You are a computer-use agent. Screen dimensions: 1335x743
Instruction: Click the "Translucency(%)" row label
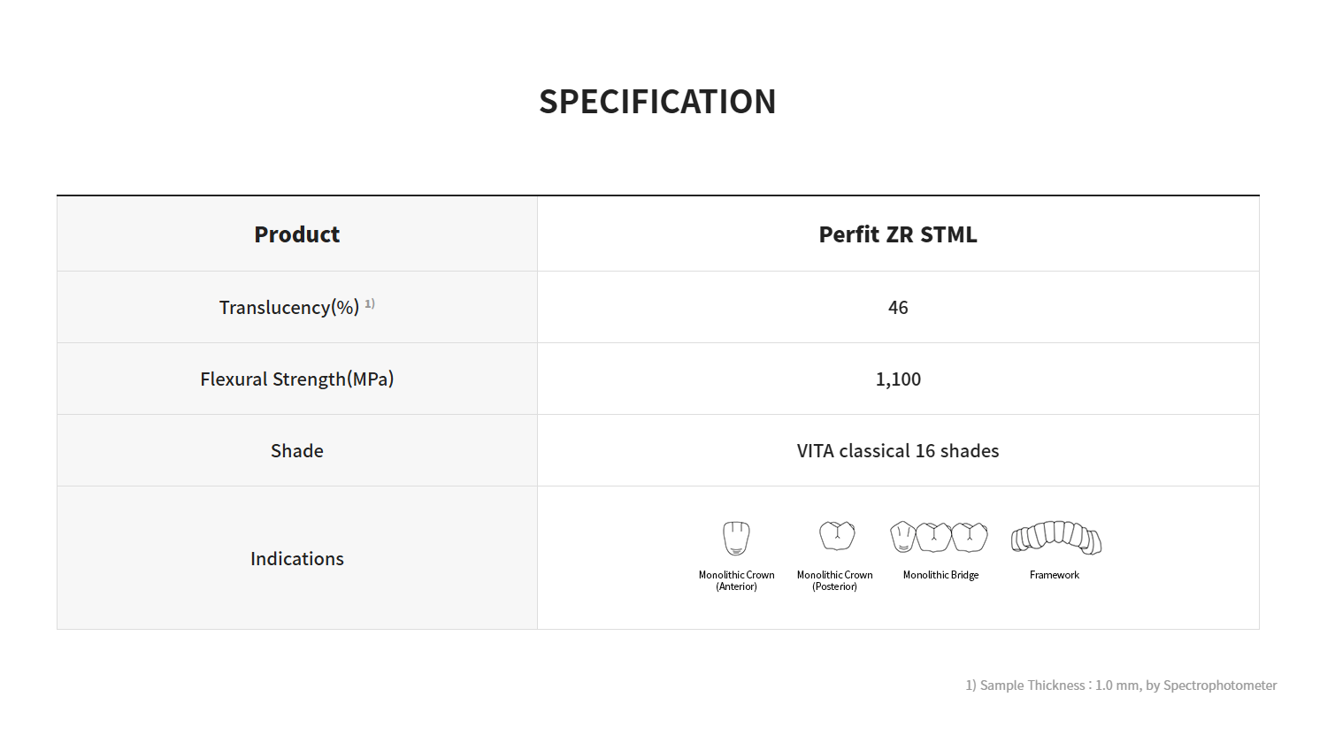tap(289, 308)
